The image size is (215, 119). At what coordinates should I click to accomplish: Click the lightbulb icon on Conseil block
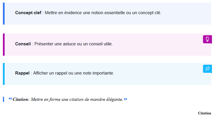pyautogui.click(x=207, y=39)
